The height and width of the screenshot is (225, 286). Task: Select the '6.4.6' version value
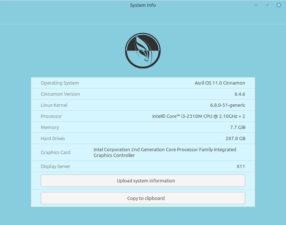click(240, 94)
